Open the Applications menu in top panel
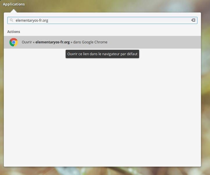210x175 pixels. point(14,4)
